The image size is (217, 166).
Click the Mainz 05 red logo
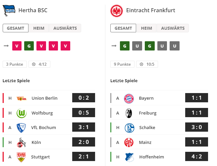point(129,142)
